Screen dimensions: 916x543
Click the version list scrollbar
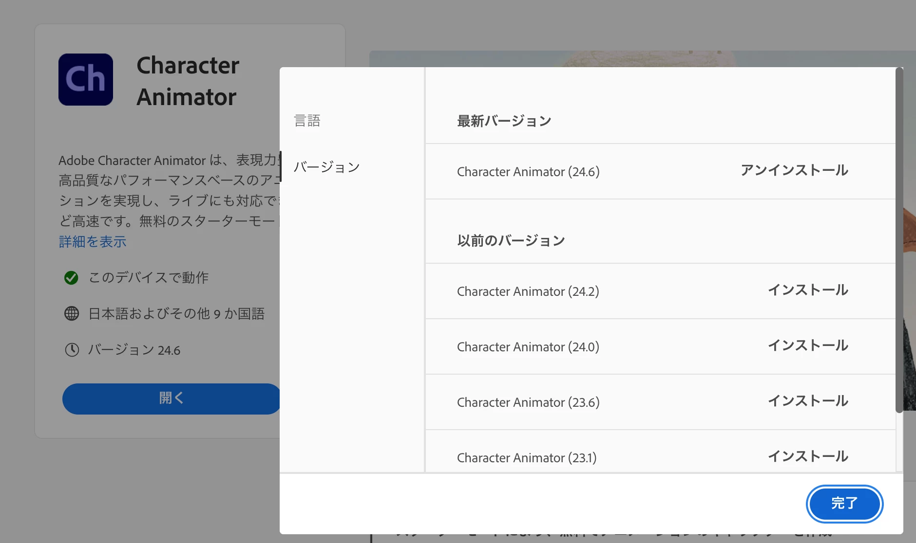point(899,240)
